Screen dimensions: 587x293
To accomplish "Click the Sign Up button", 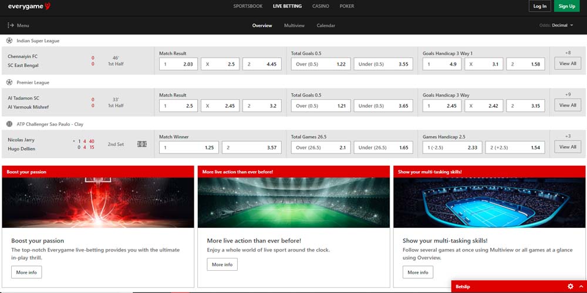I will (x=566, y=6).
